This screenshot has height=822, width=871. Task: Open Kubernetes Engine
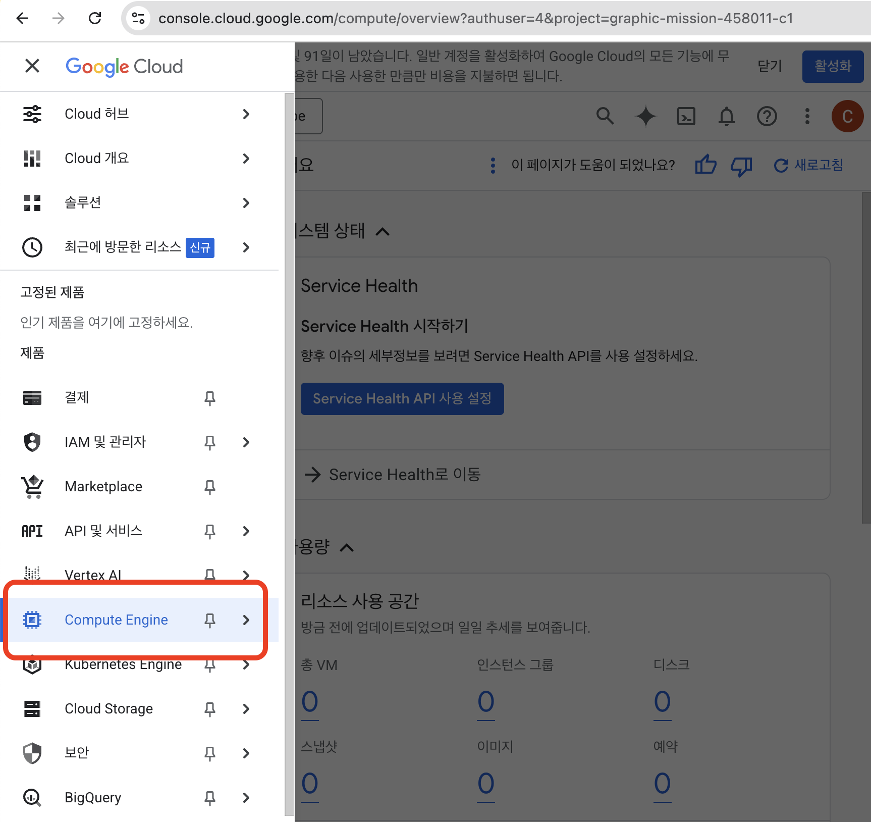[x=123, y=664]
